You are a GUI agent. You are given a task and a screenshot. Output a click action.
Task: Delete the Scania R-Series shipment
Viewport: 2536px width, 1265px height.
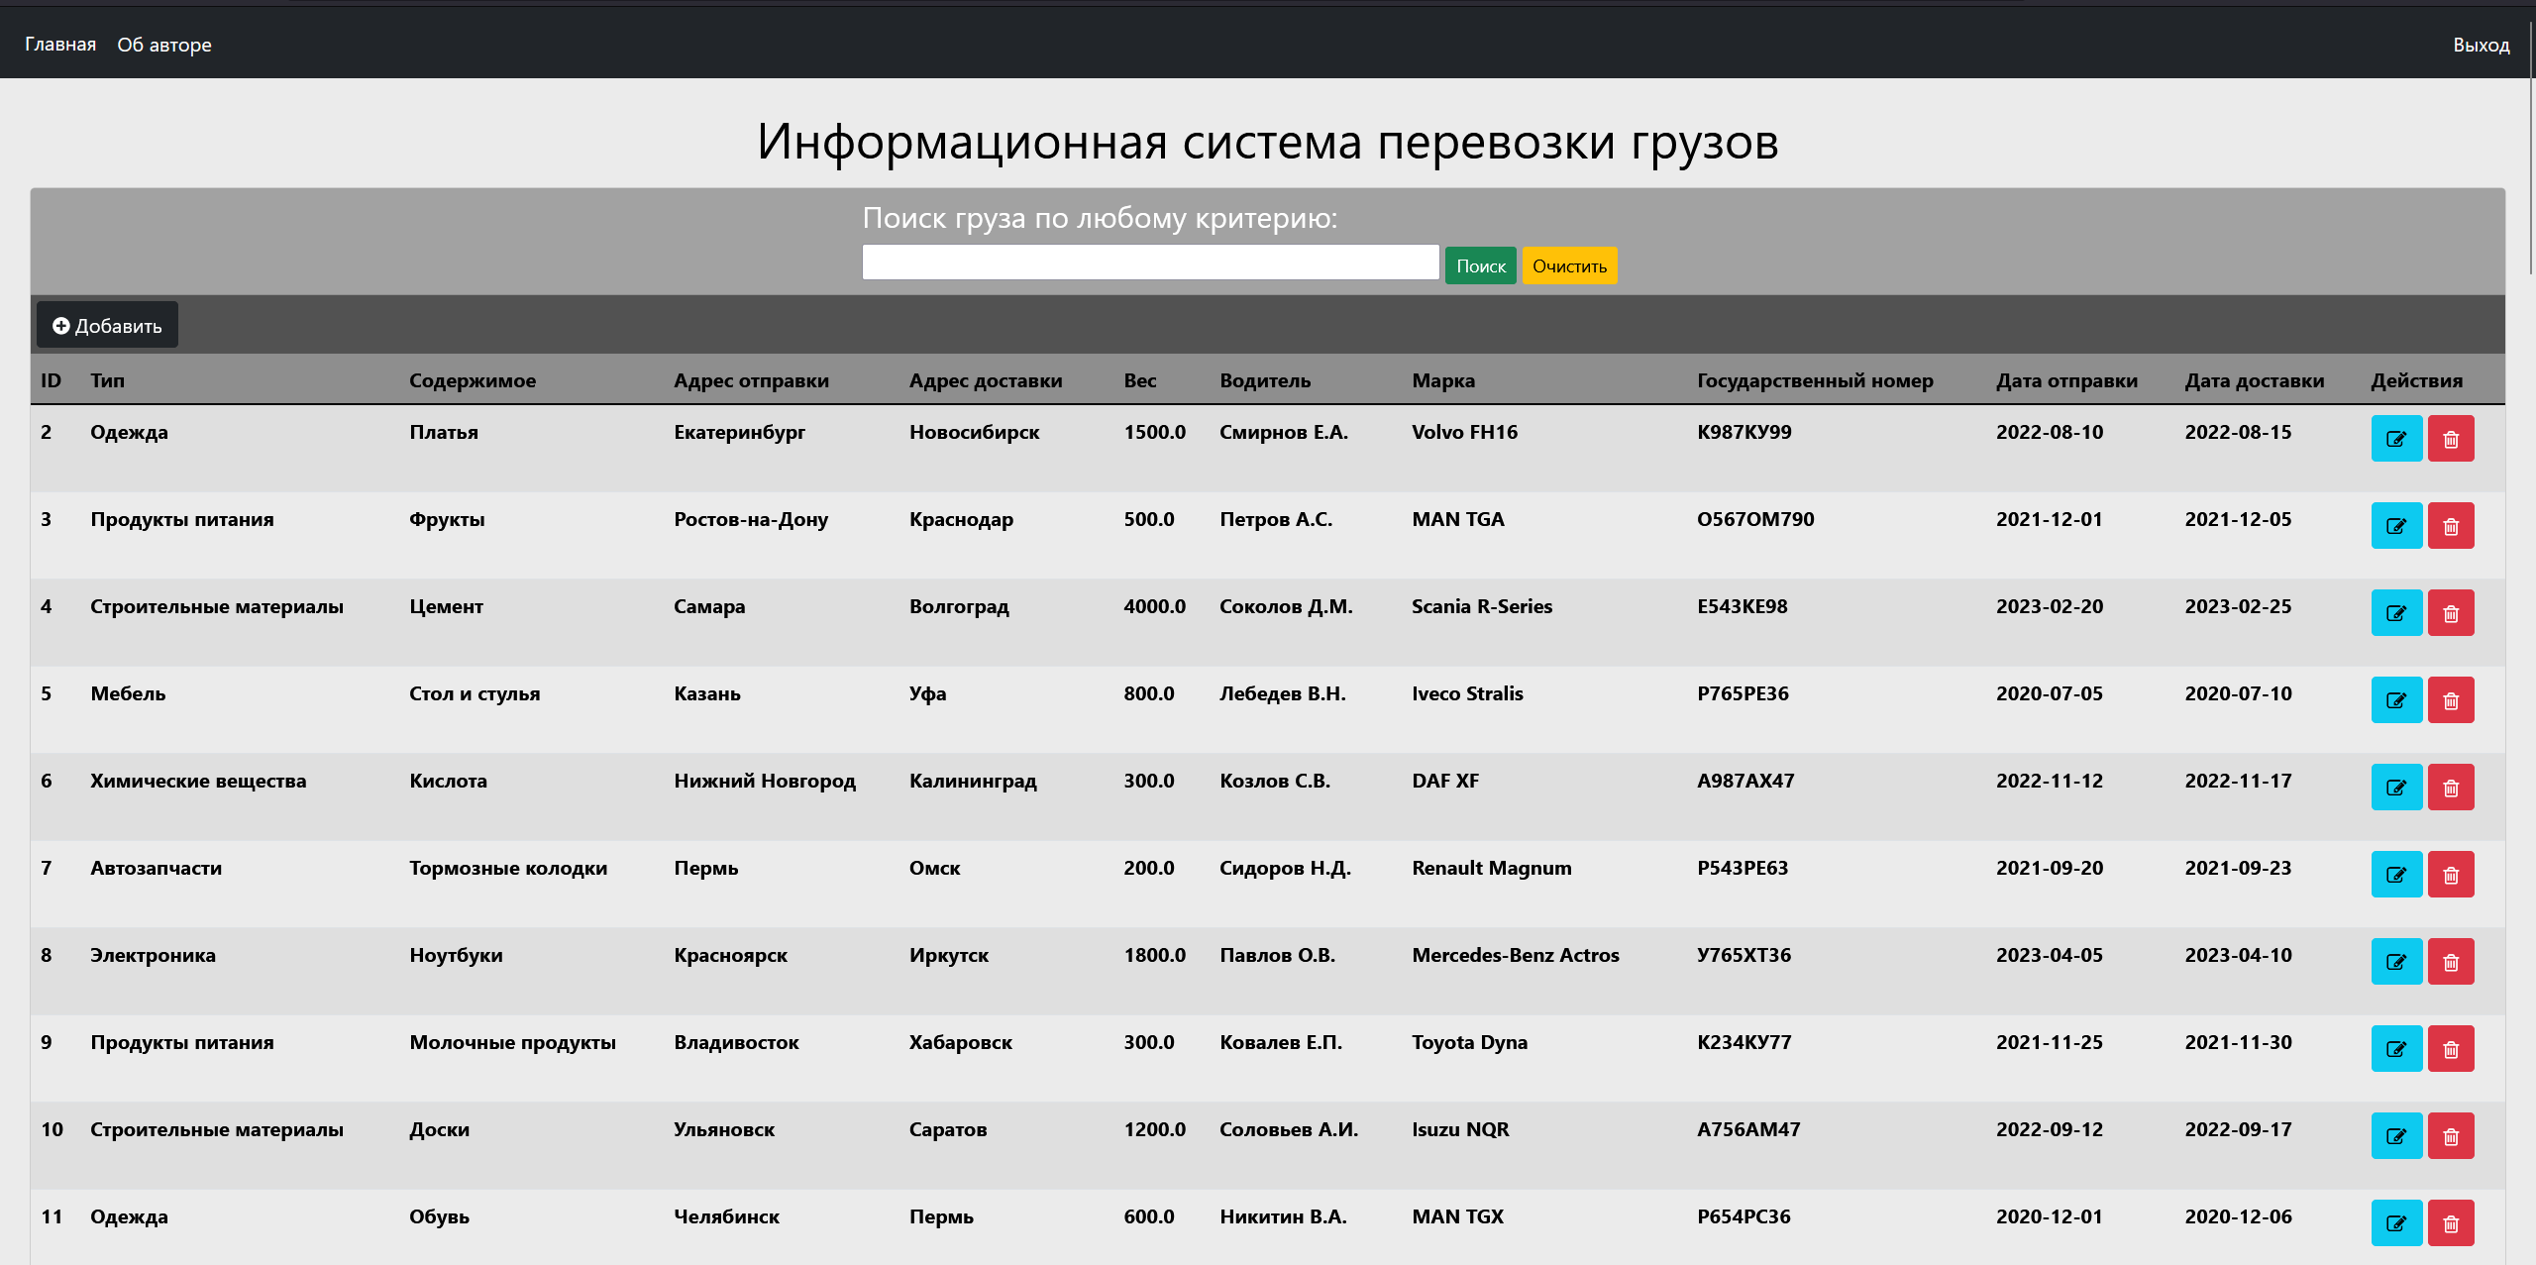click(x=2452, y=612)
